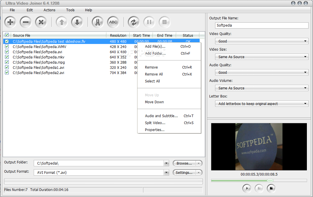
Task: Pause the preview video
Action: coord(259,188)
